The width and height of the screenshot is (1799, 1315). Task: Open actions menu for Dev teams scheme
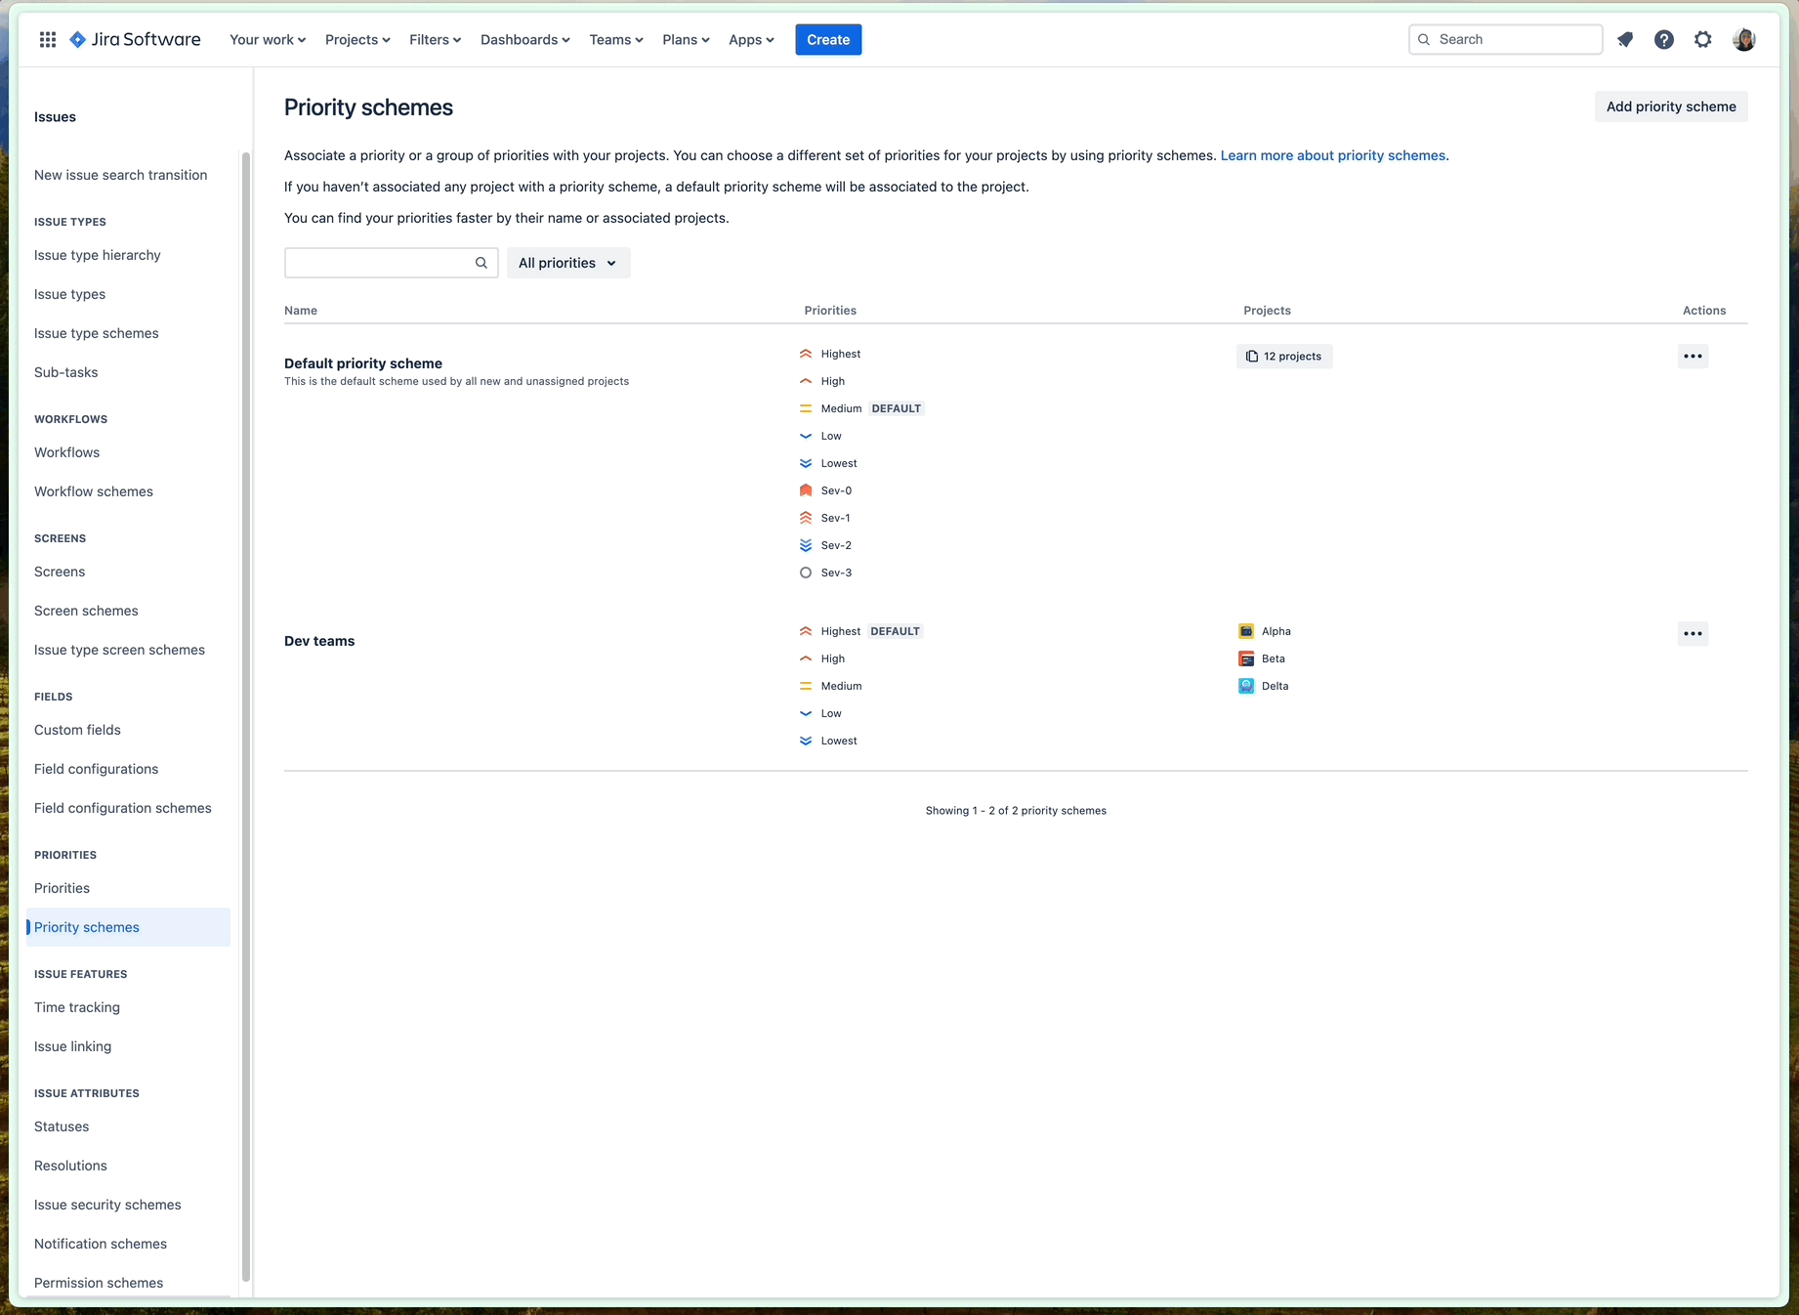[x=1693, y=633]
